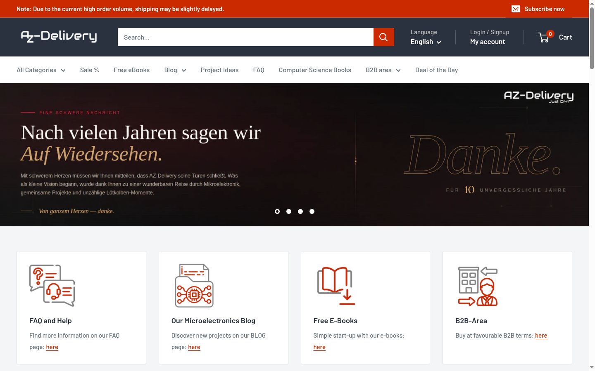Click the FAQ and Help chat icon
The height and width of the screenshot is (371, 595).
[52, 285]
